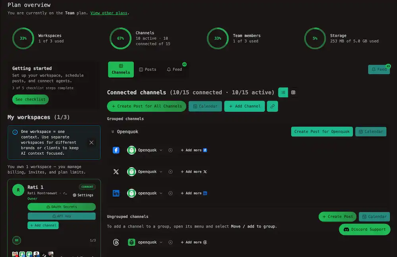Click View other plans link
This screenshot has height=257, width=397.
(x=109, y=13)
